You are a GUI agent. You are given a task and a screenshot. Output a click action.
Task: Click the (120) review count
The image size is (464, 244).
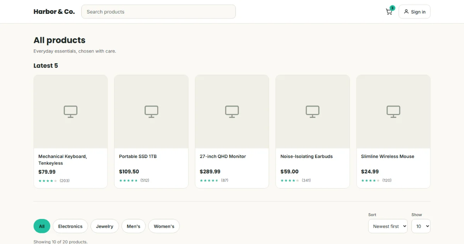coord(387,180)
